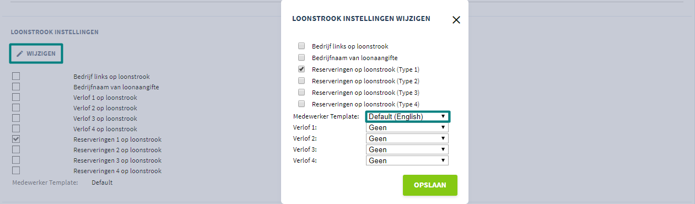Screen dimensions: 695x204
Task: Click the background Medewerker Template label
Action: (x=45, y=182)
